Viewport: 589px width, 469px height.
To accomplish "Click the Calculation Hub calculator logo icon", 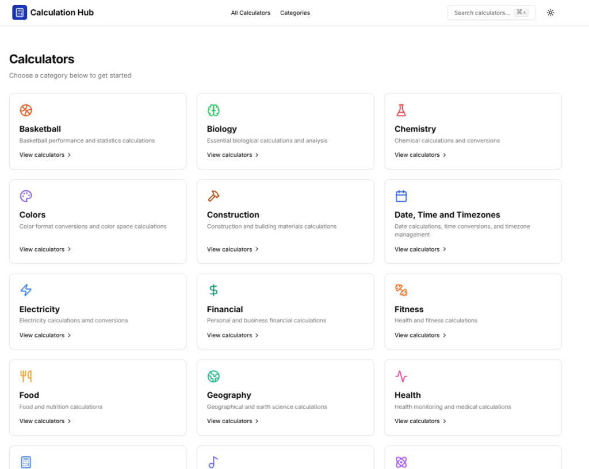I will tap(20, 13).
